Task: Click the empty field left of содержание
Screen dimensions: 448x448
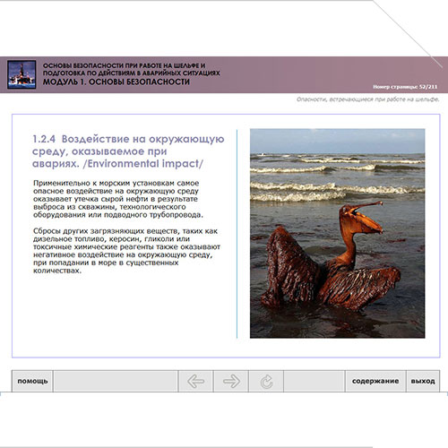Action: (x=314, y=381)
